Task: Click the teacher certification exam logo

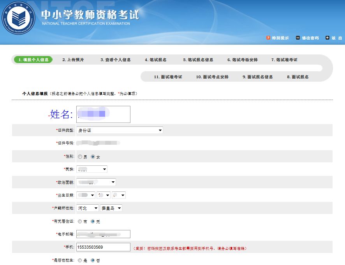Action: [x=18, y=18]
